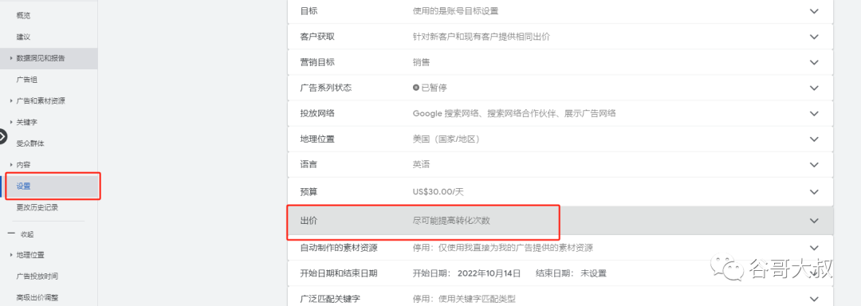
Task: Open 概览 in the sidebar
Action: [x=23, y=15]
